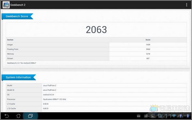Select the Processor label
This screenshot has width=192, height=120.
(x=11, y=99)
